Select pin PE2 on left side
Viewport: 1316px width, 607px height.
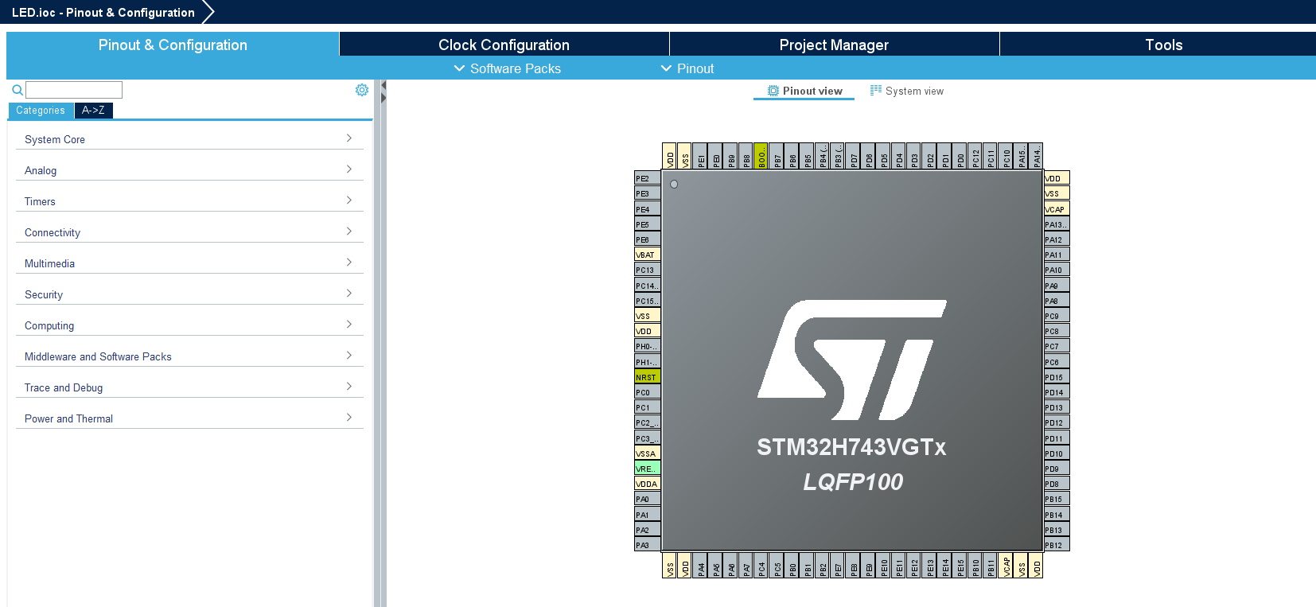pyautogui.click(x=648, y=178)
